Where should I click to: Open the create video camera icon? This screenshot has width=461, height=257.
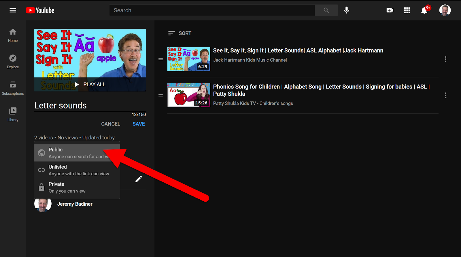(390, 10)
